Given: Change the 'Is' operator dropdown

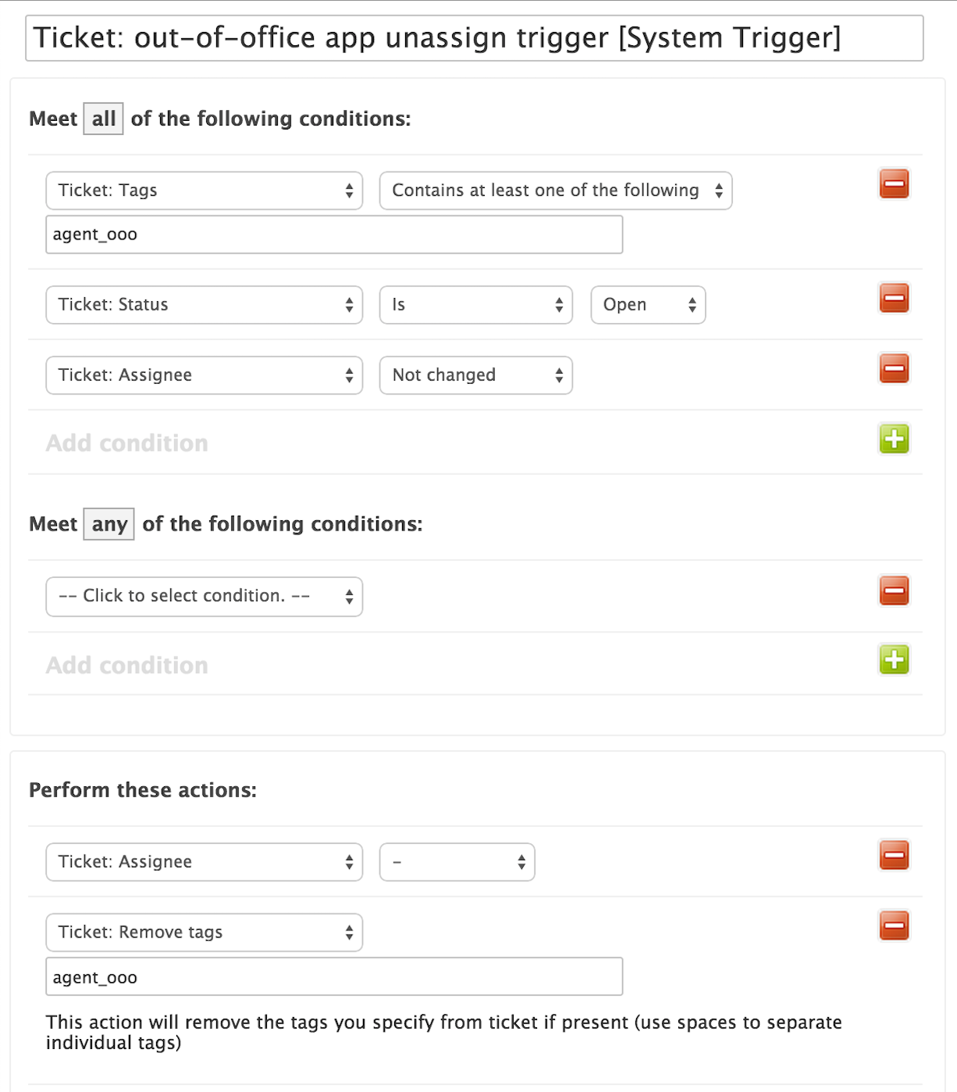Looking at the screenshot, I should [475, 305].
